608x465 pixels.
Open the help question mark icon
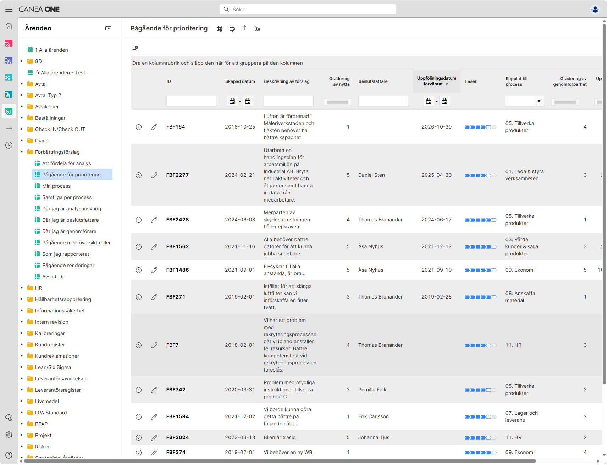pos(9,455)
